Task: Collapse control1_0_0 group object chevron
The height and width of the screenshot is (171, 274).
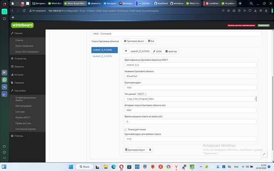Action: [126, 51]
